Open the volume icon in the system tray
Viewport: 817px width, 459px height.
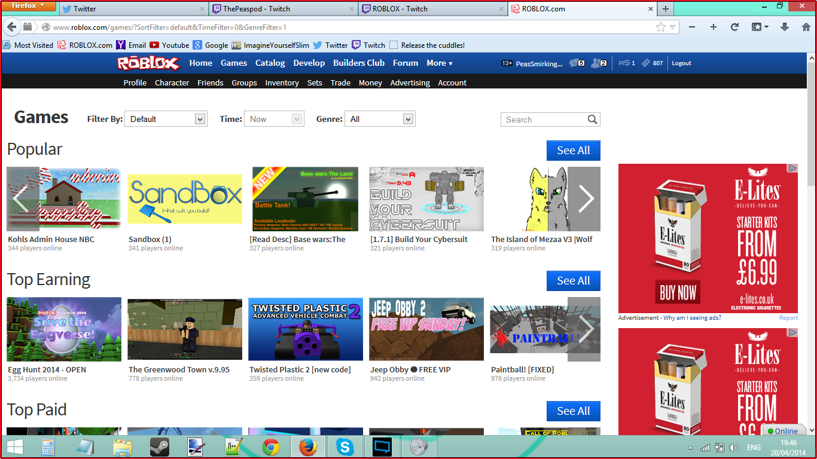pyautogui.click(x=733, y=448)
